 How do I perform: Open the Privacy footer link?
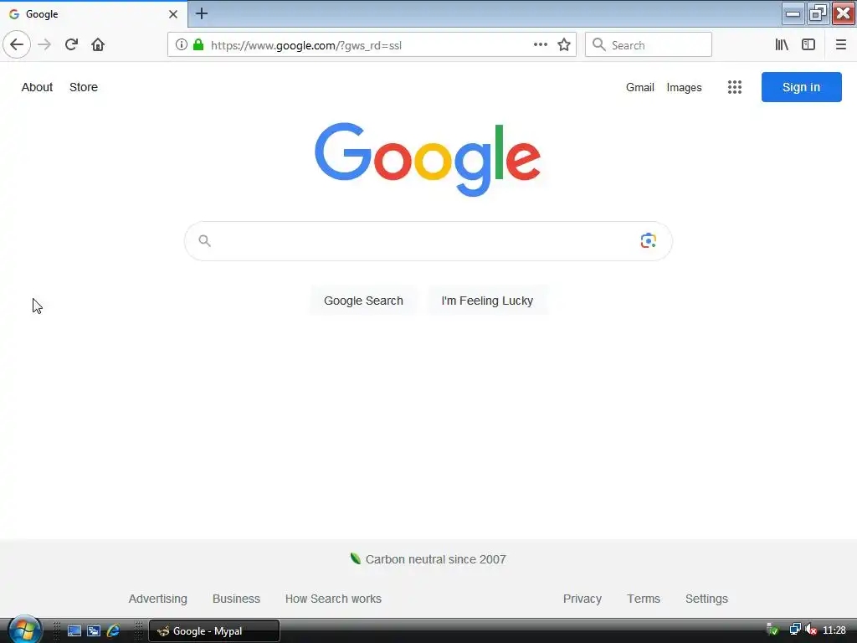[x=582, y=599]
